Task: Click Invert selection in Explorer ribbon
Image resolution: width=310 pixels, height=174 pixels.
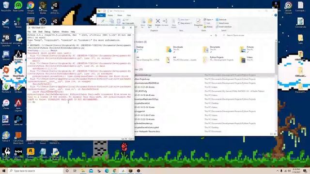Action: 224,27
